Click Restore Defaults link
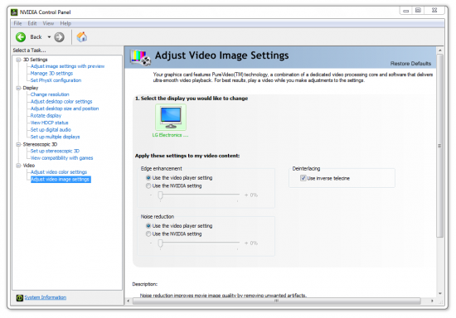The width and height of the screenshot is (456, 318). point(410,63)
